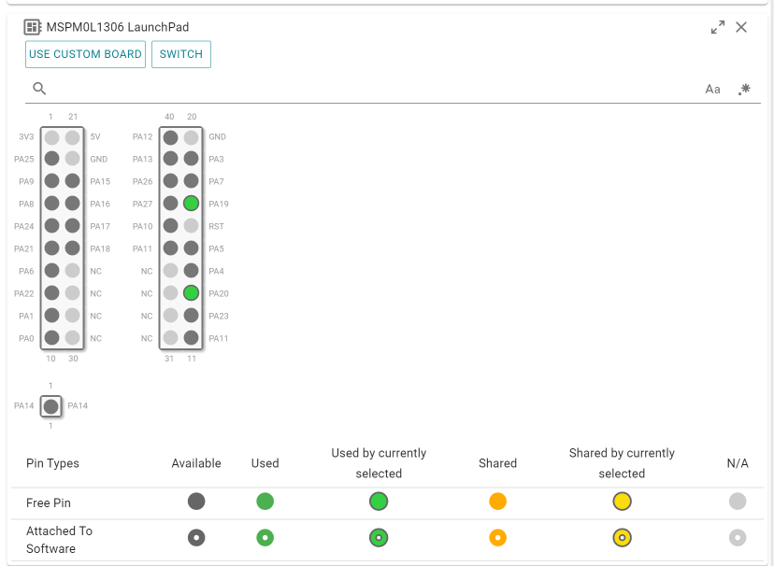
Task: Close the MSPM0L1306 LaunchPad panel
Action: point(741,27)
